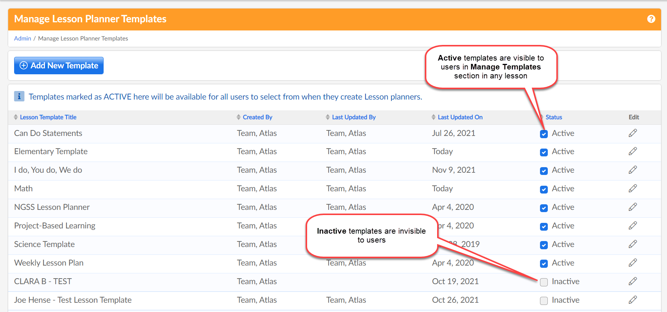The image size is (667, 312).
Task: Toggle Weekly Lesson Plan Active checkbox
Action: [x=544, y=264]
